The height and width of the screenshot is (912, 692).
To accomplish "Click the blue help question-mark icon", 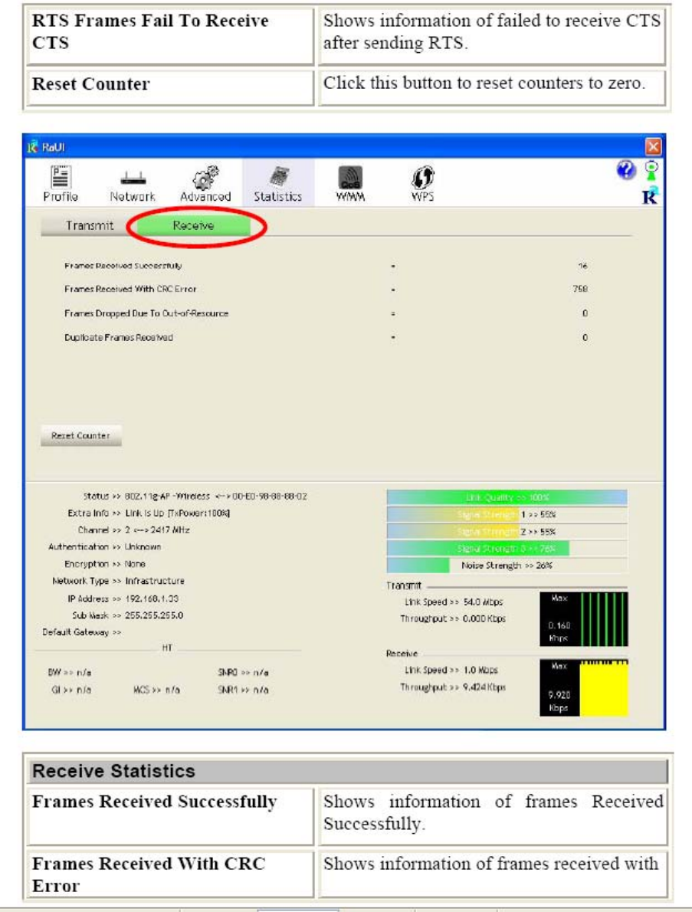I will click(x=626, y=170).
